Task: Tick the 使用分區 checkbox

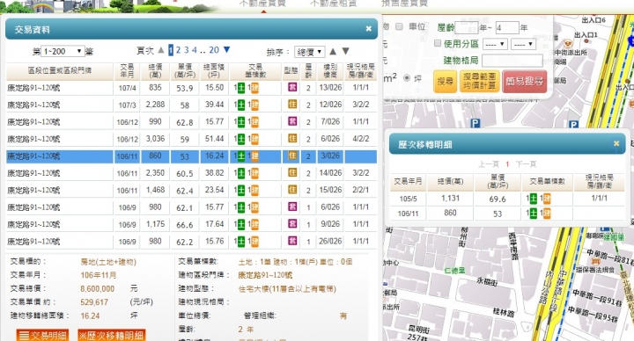Action: (437, 43)
